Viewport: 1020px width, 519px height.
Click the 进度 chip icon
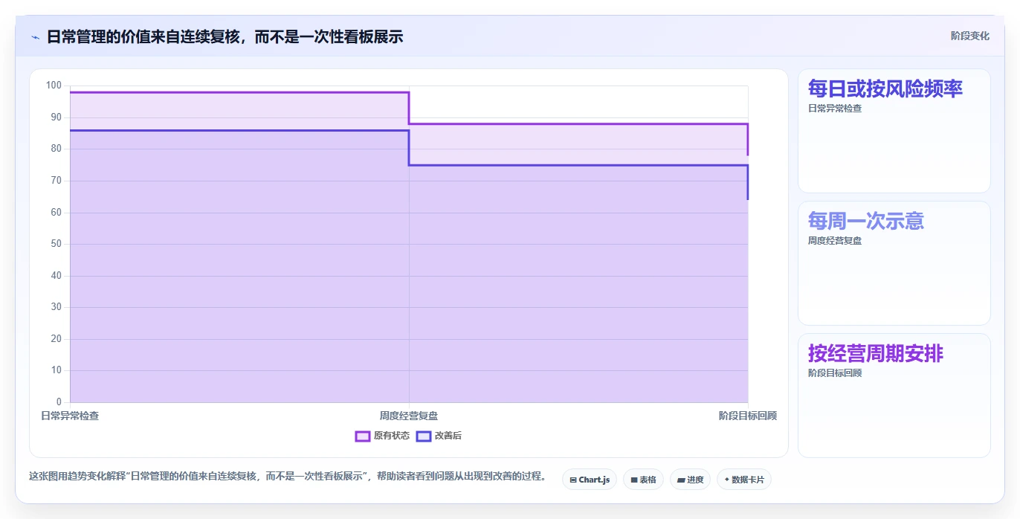681,480
